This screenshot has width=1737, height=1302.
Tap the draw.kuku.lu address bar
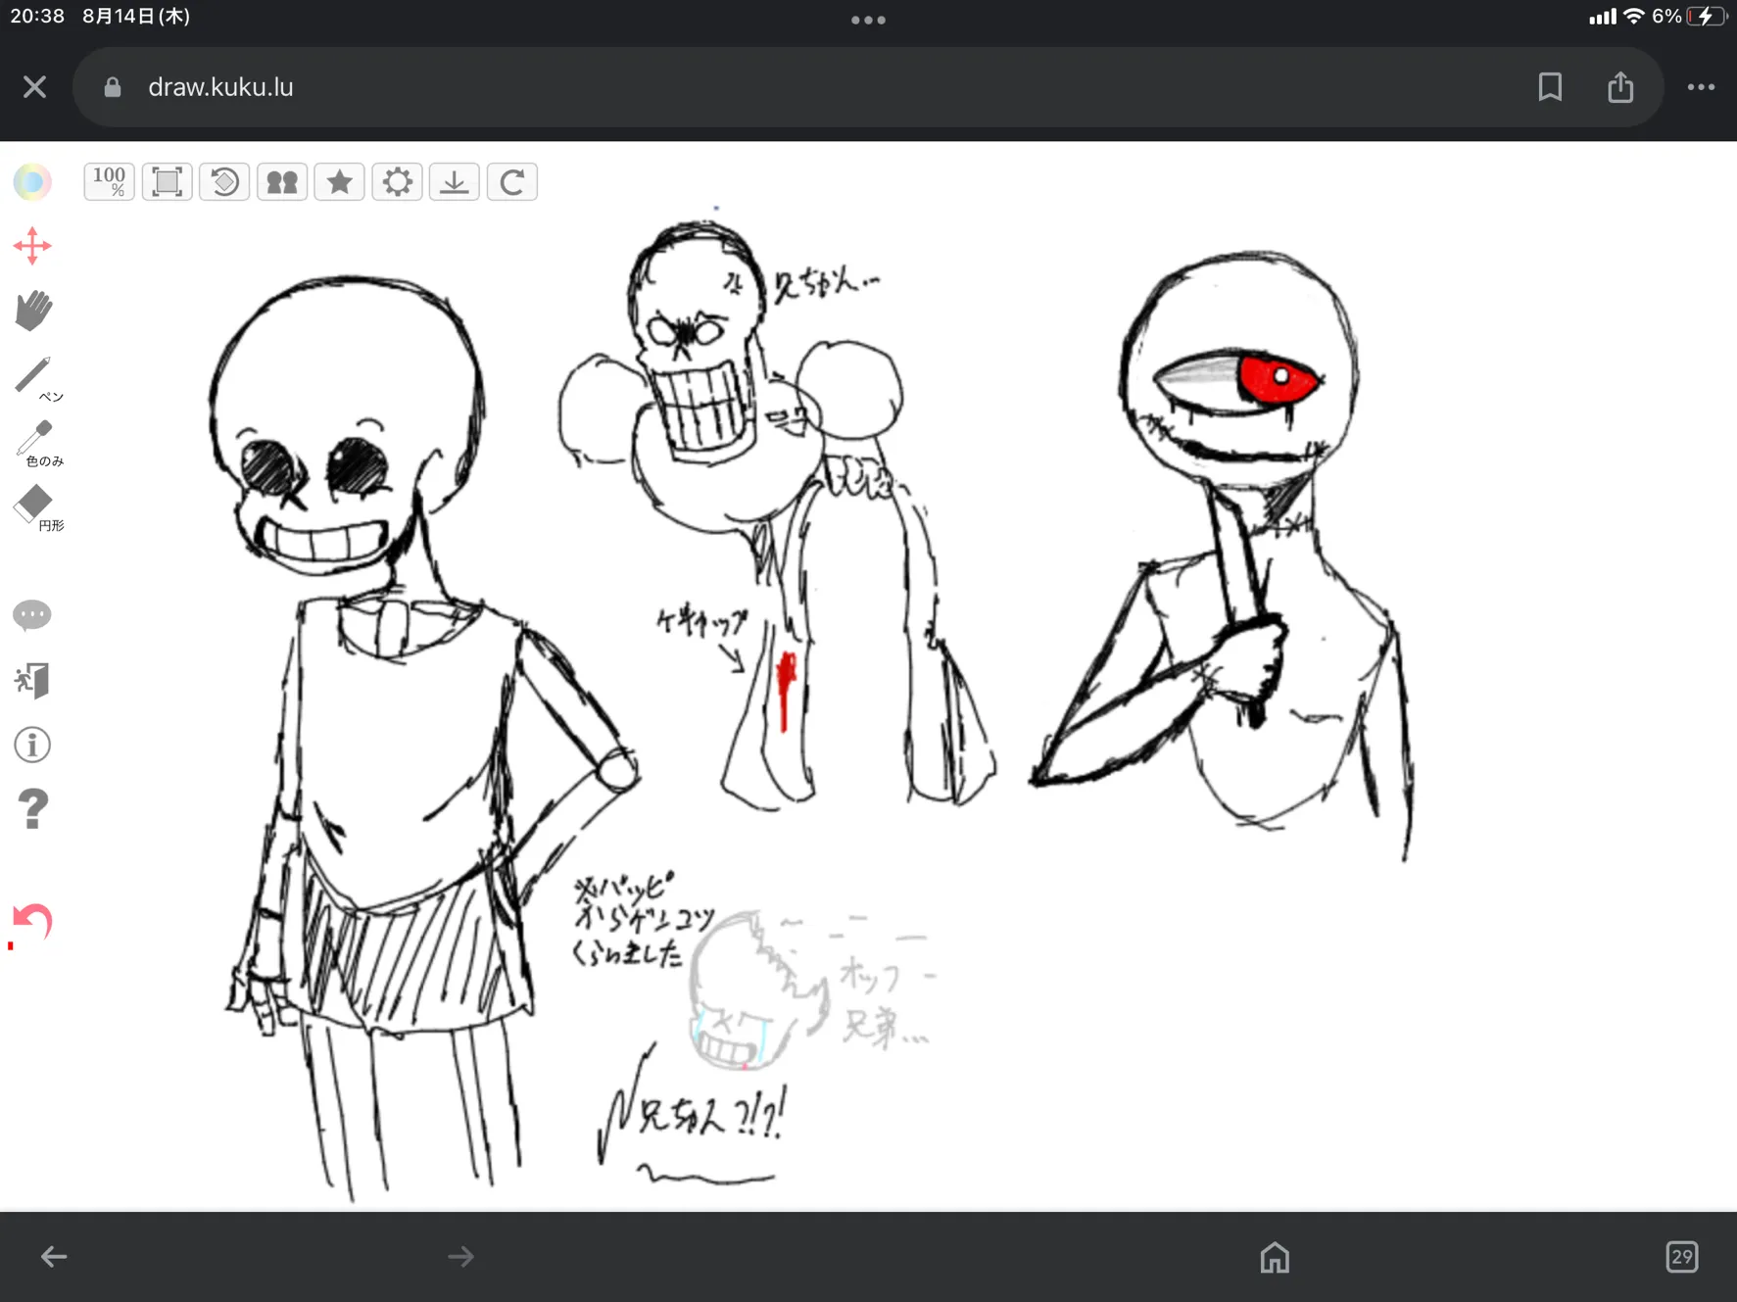pyautogui.click(x=868, y=87)
